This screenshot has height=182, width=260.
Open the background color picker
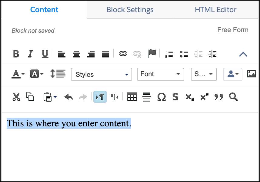click(x=37, y=74)
